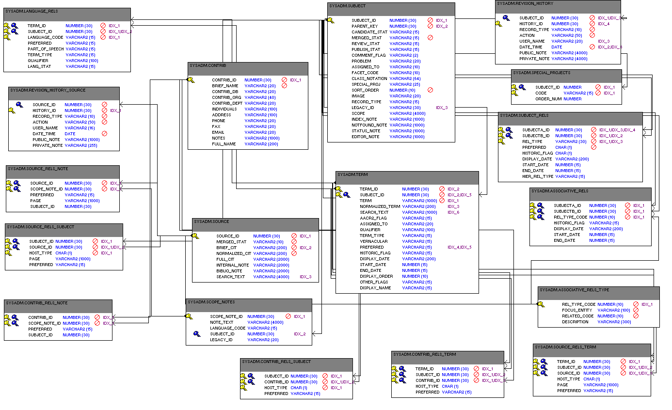Screen dimensions: 672x410
Task: Select the SYSADM.SCOPE_NOTES table header
Action: [x=249, y=305]
